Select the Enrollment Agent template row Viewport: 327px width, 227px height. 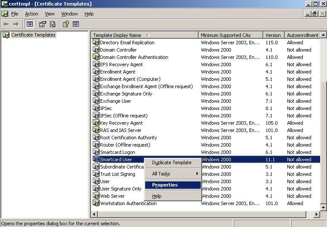pyautogui.click(x=206, y=71)
